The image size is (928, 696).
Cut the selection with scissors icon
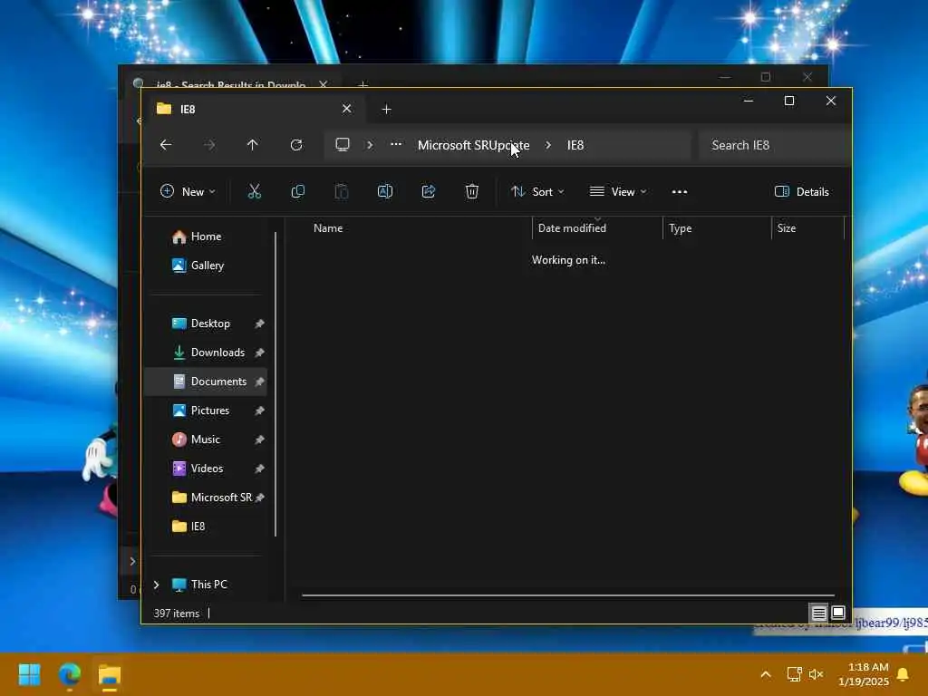click(x=254, y=191)
